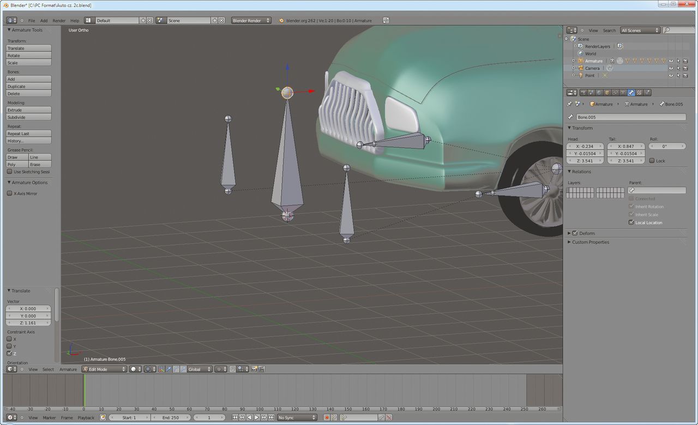The image size is (698, 425).
Task: Open the Add menu
Action: (44, 21)
